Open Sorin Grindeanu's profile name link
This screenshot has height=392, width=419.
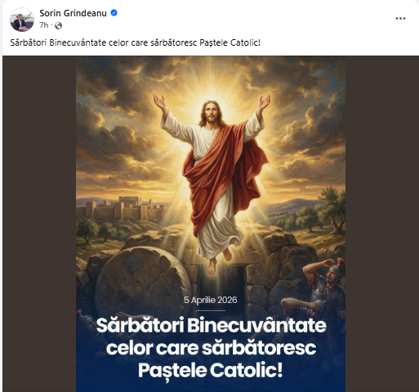tap(73, 13)
